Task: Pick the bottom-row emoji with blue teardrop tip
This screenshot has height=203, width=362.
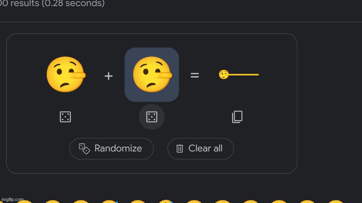Action: coord(109,202)
